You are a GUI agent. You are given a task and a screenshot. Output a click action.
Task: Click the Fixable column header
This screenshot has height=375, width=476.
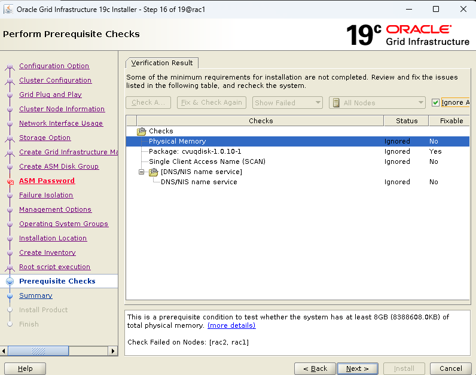(x=450, y=121)
